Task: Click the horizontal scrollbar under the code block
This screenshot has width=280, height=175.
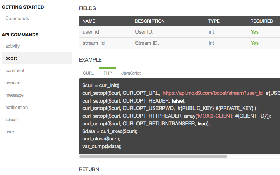Action: point(153,156)
